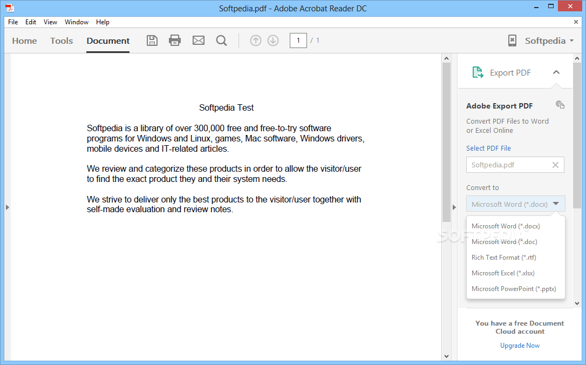586x365 pixels.
Task: Click the right panel scrollbar thumb
Action: [x=577, y=136]
